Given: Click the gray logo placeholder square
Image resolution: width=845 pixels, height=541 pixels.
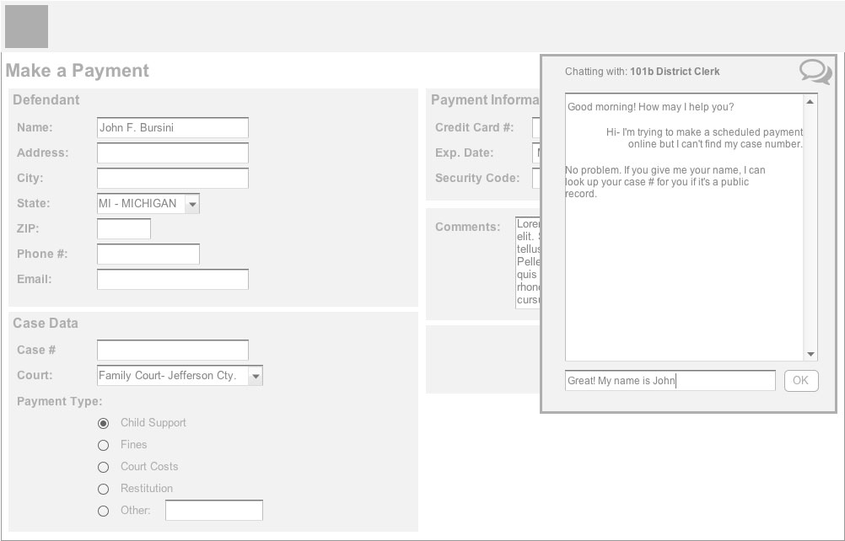Looking at the screenshot, I should pyautogui.click(x=26, y=26).
